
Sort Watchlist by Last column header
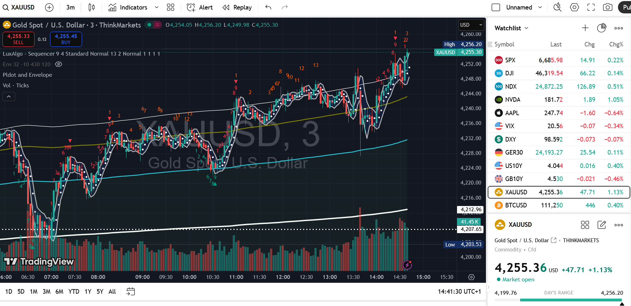[556, 44]
